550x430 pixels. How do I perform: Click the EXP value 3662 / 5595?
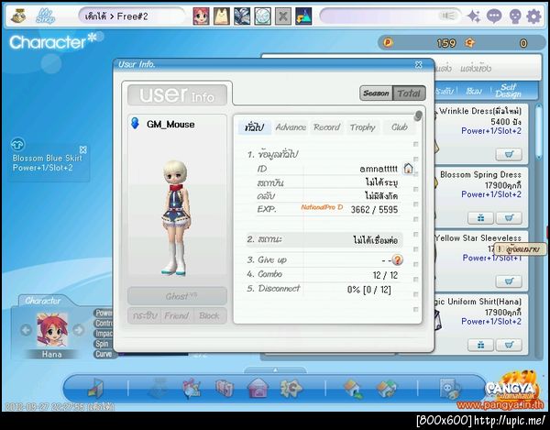pyautogui.click(x=374, y=209)
